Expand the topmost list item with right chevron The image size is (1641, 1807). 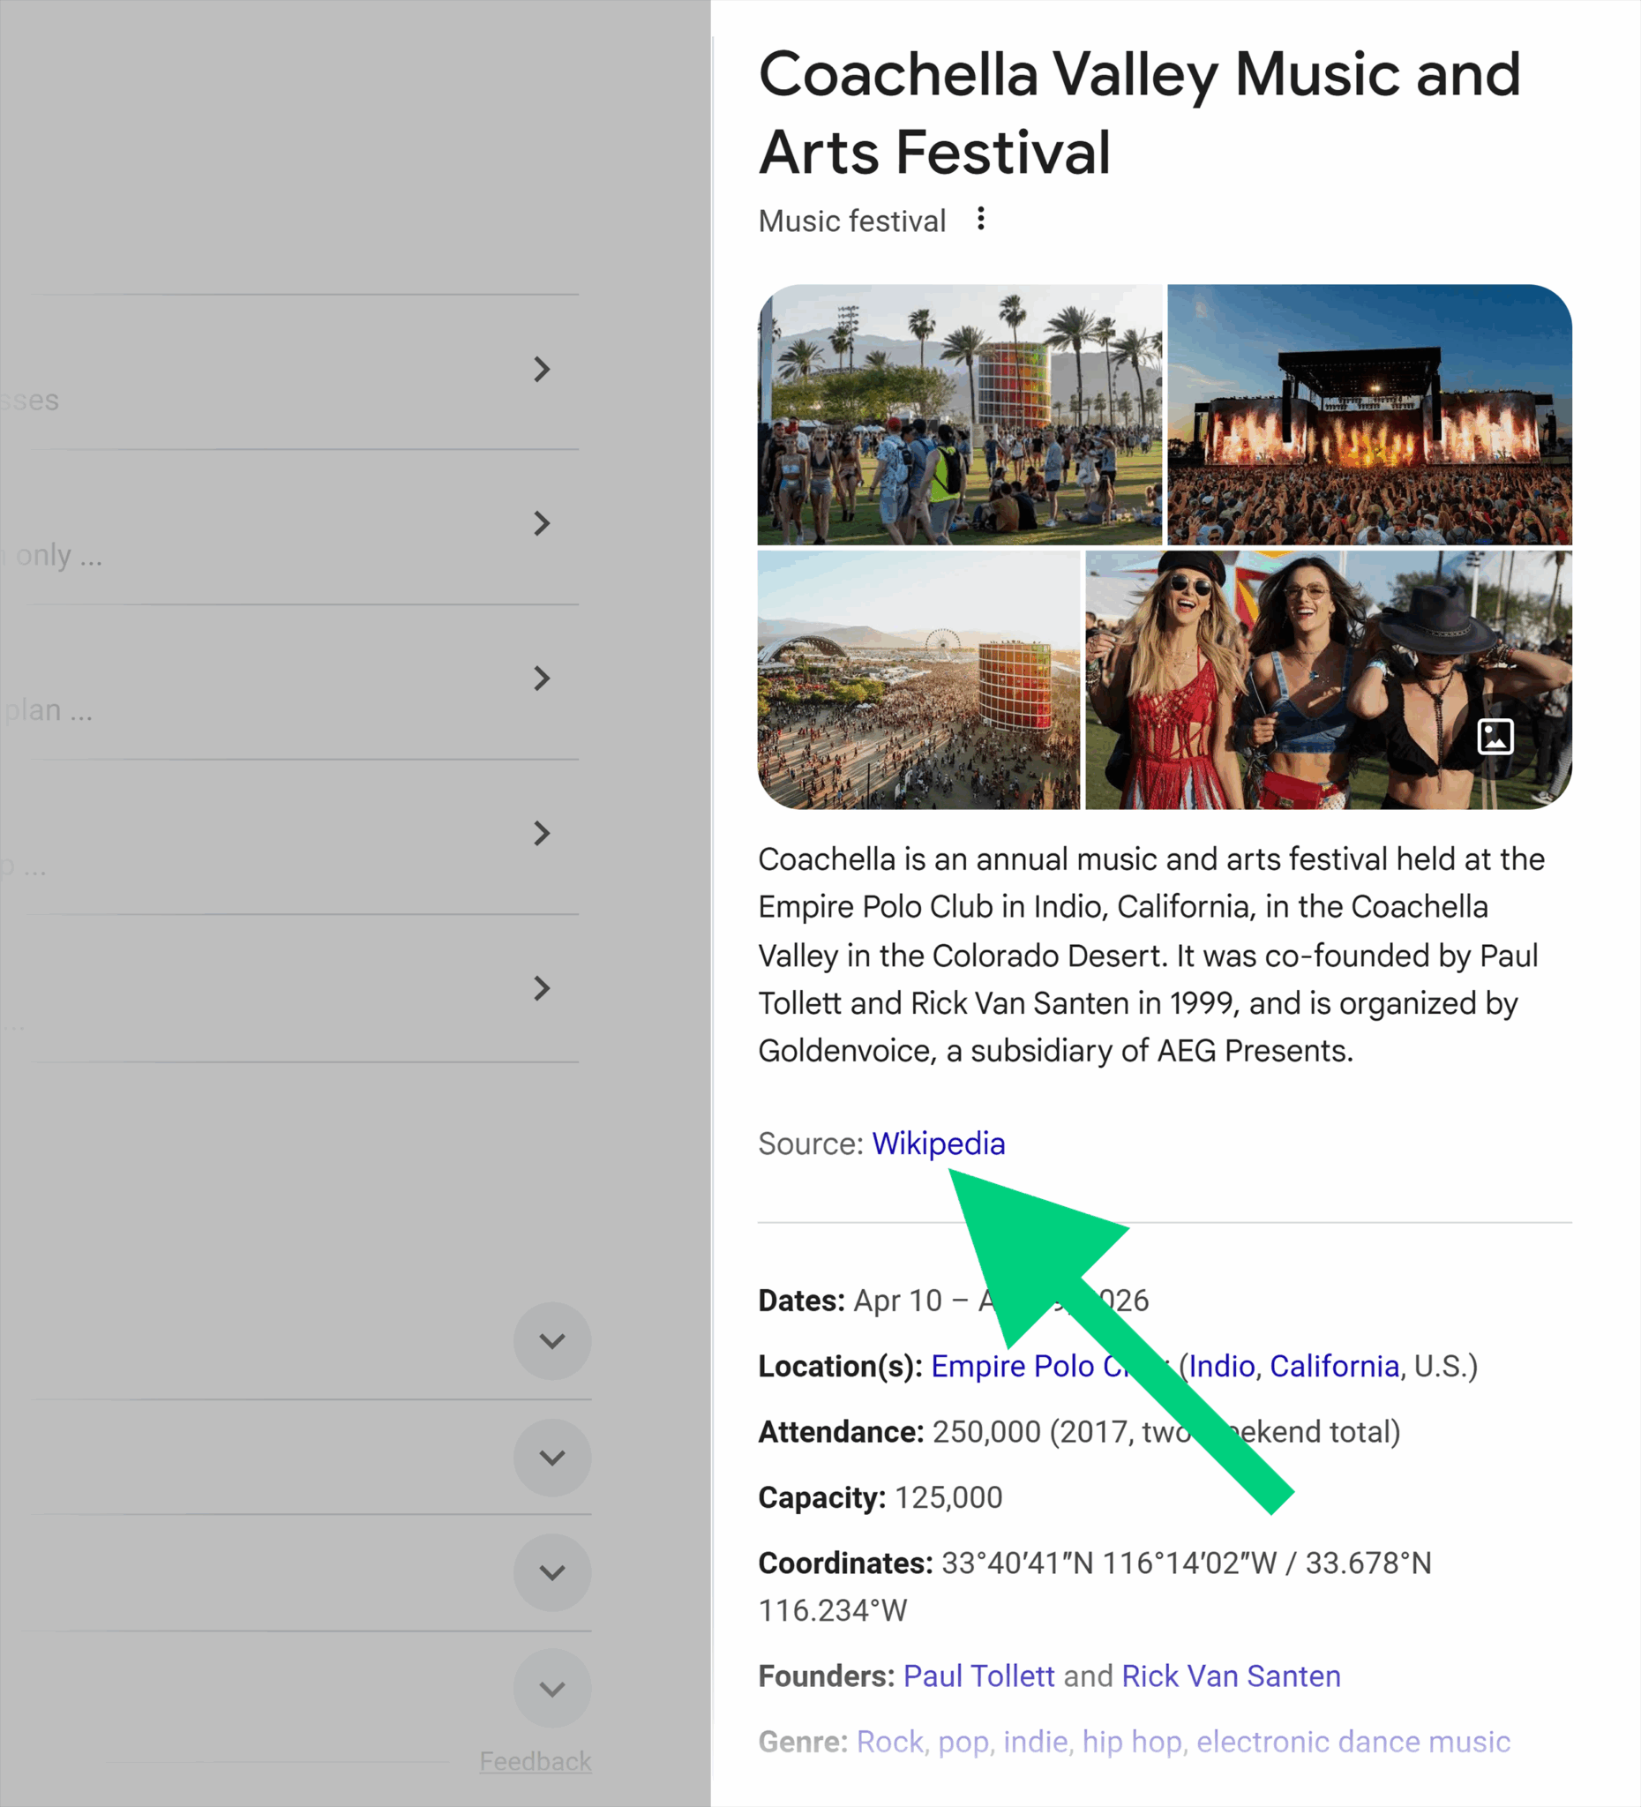pos(543,371)
